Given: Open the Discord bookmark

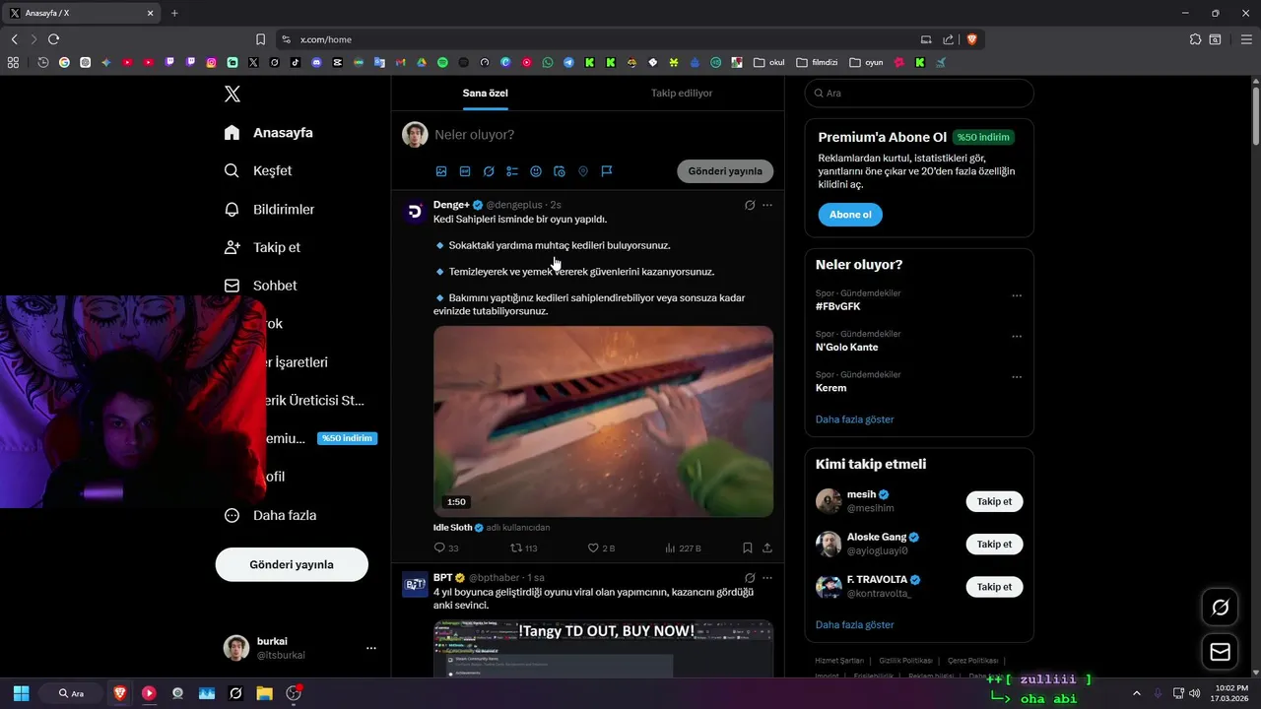Looking at the screenshot, I should click(316, 62).
